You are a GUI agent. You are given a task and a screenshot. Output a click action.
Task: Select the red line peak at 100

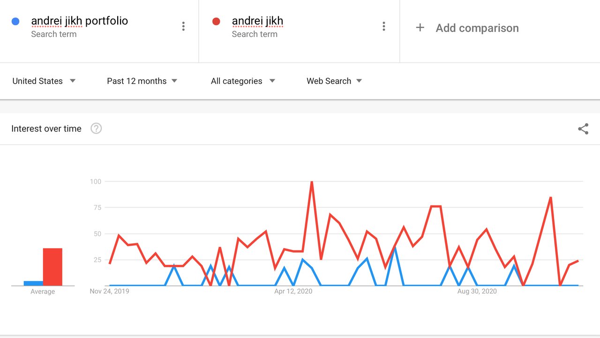[x=312, y=182]
